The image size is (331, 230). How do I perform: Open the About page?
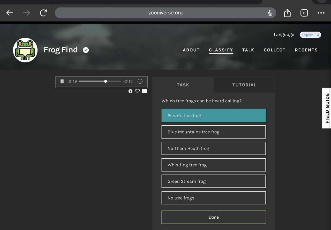[191, 50]
